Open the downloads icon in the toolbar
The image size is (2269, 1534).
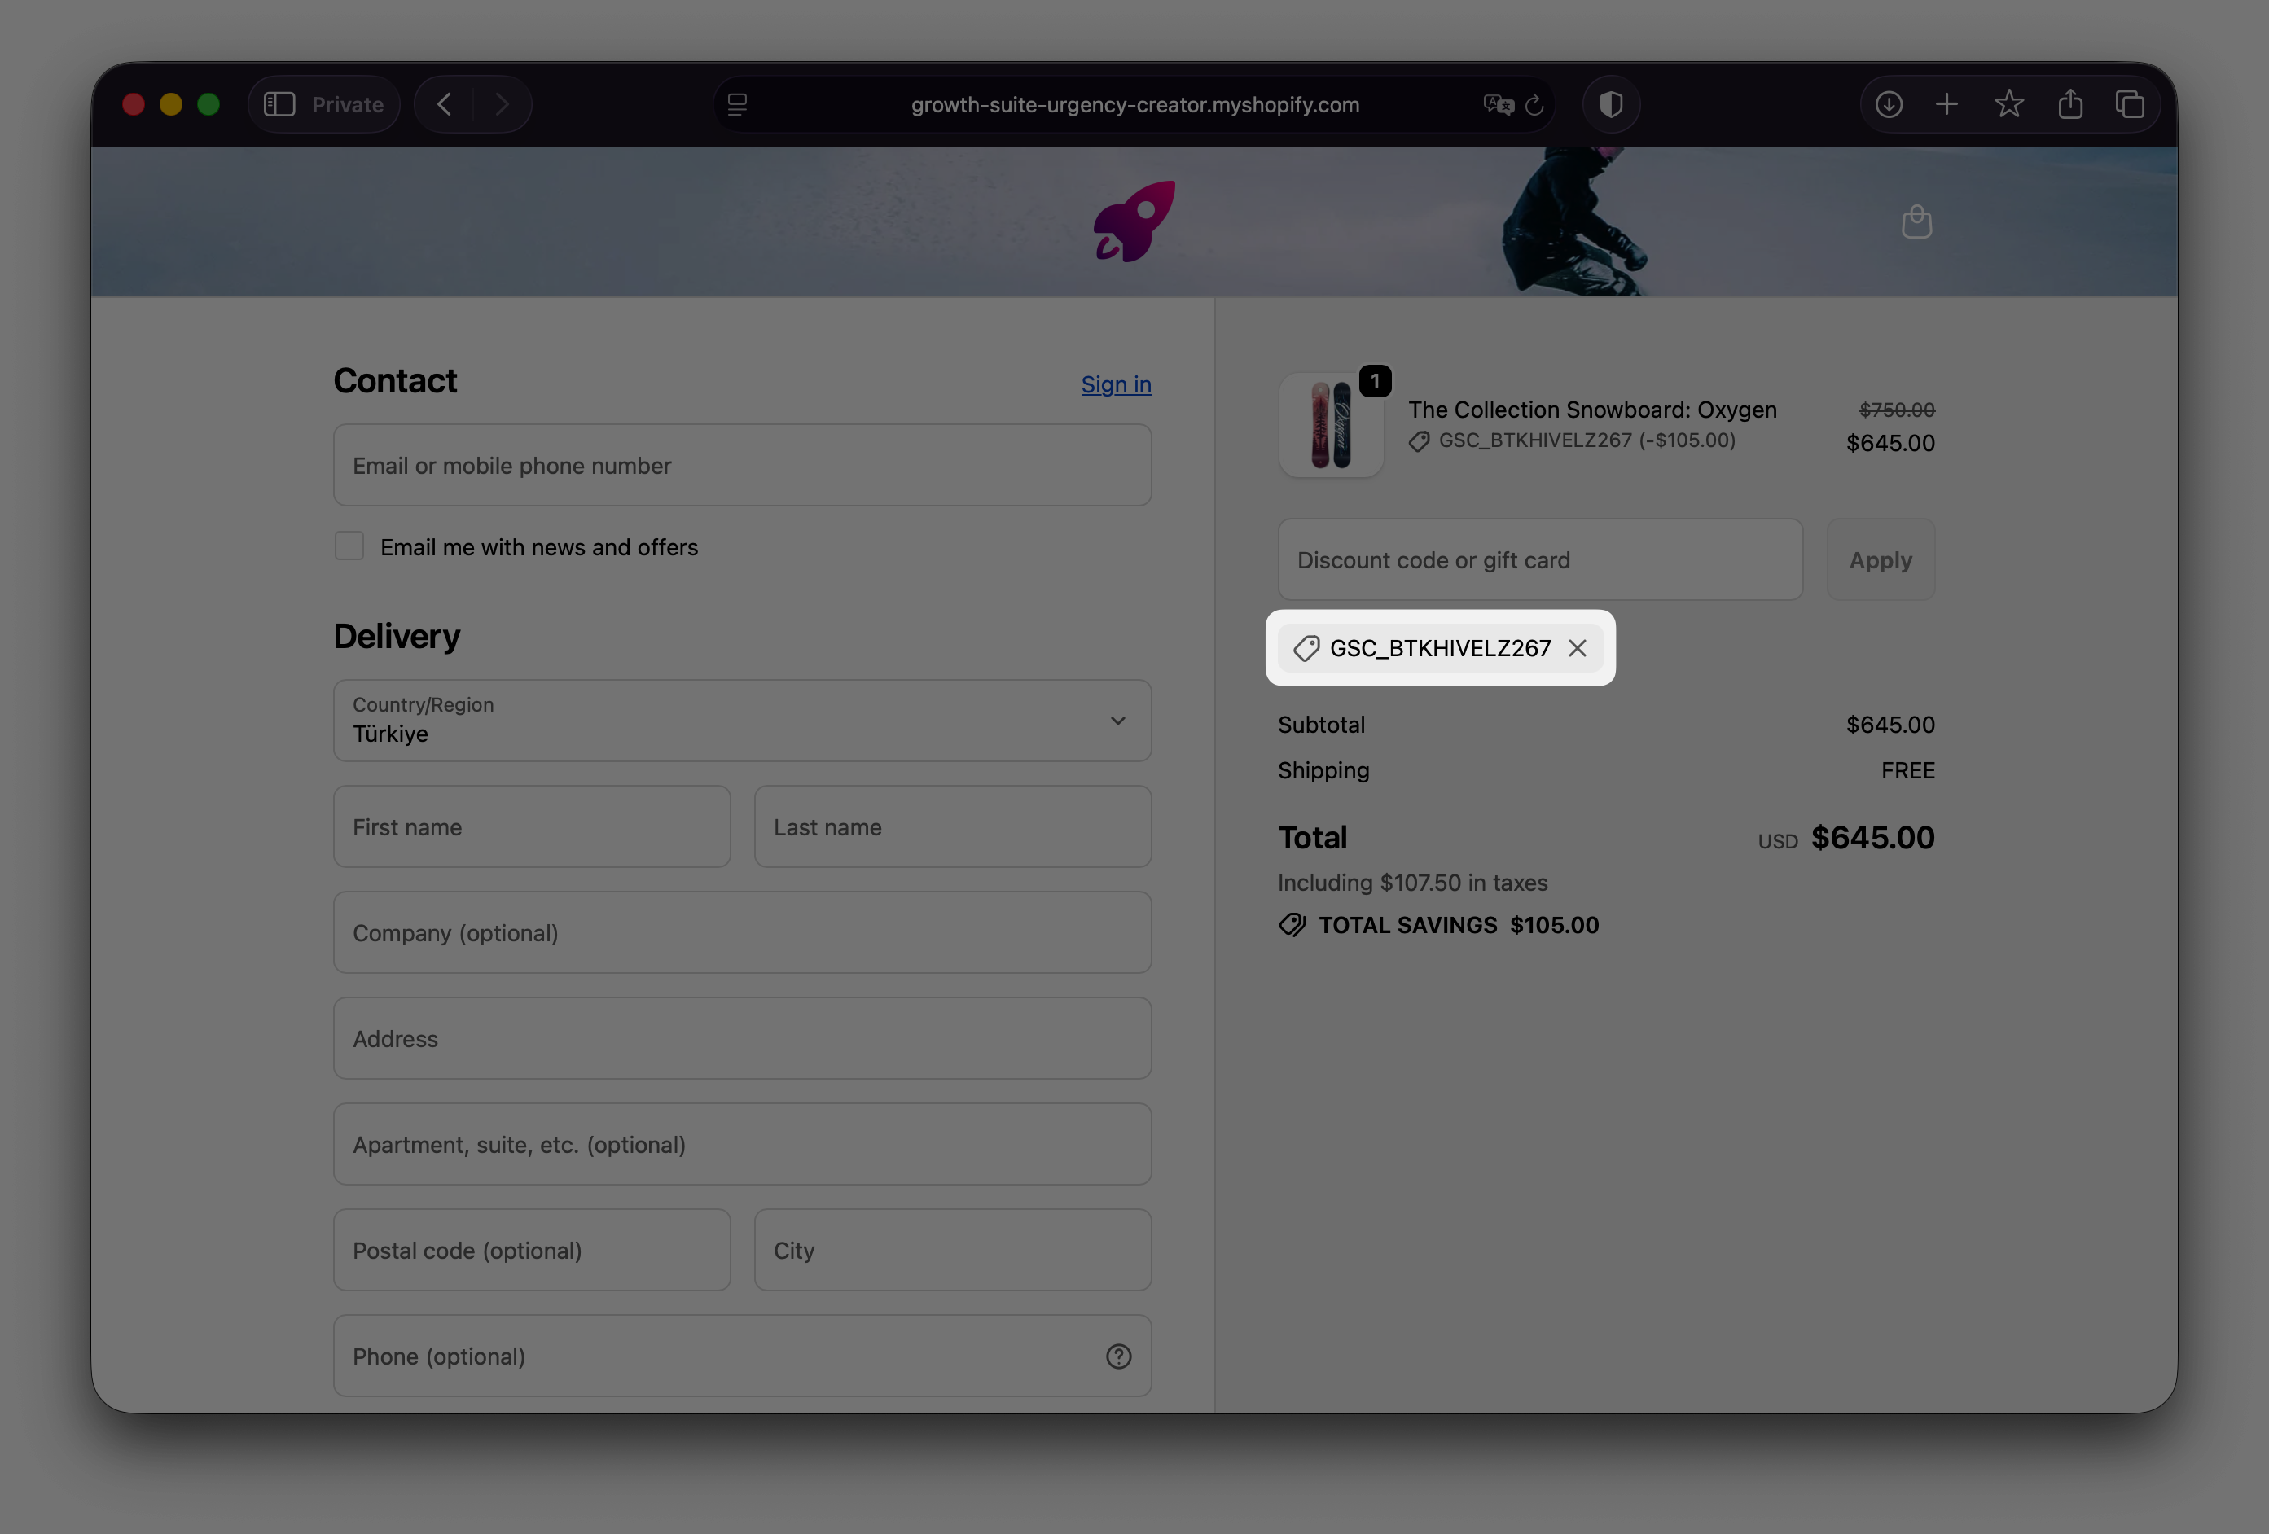tap(1888, 104)
